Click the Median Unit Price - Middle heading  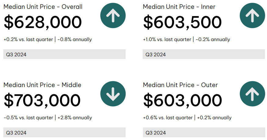click(x=42, y=85)
